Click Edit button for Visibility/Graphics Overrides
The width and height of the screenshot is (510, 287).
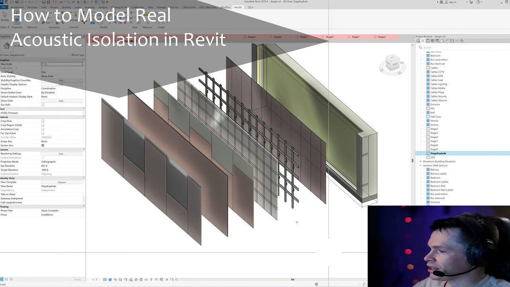(61, 80)
